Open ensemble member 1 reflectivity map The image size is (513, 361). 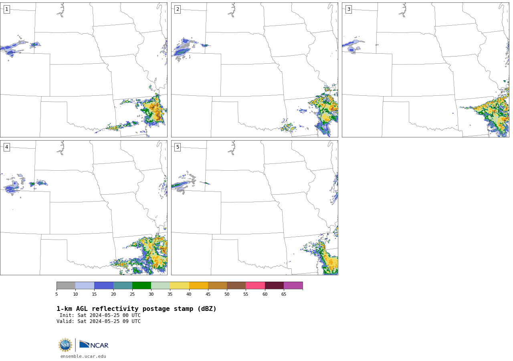[83, 70]
